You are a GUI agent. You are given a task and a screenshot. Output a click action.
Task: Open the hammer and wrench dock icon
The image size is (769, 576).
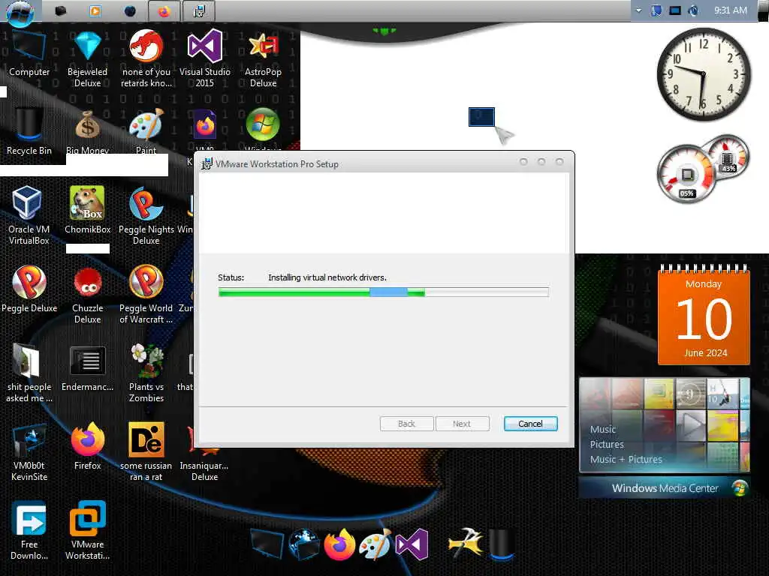click(465, 543)
